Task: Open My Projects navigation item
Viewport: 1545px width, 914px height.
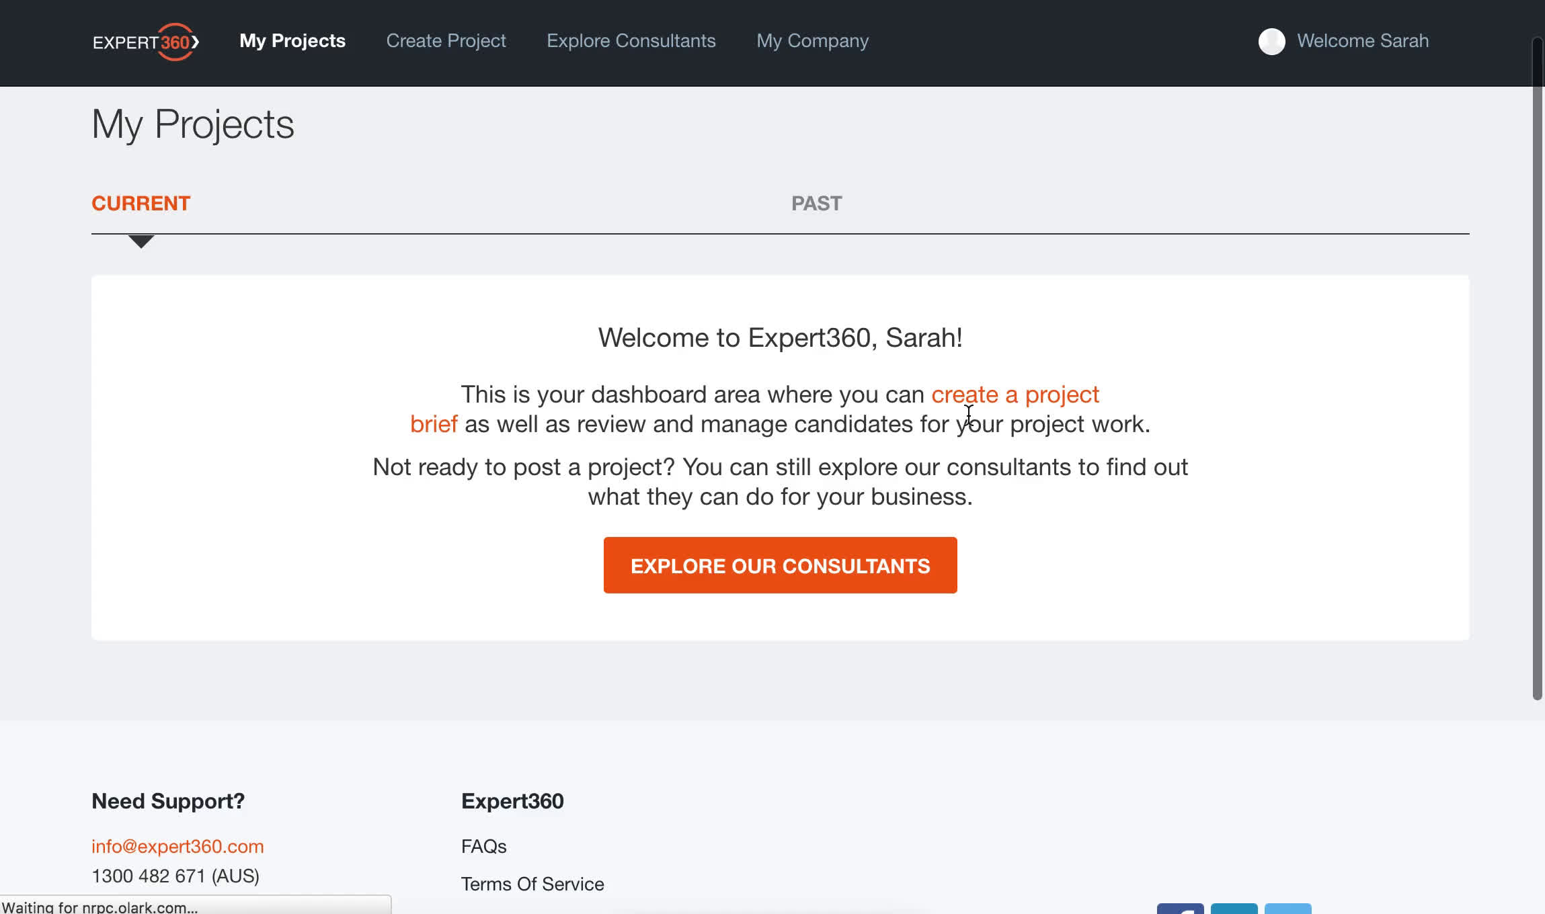Action: point(292,42)
